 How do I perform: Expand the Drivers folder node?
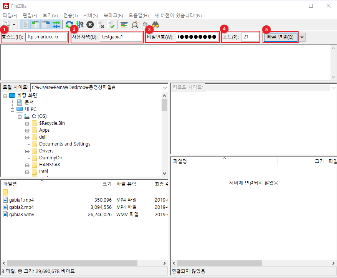(27, 151)
